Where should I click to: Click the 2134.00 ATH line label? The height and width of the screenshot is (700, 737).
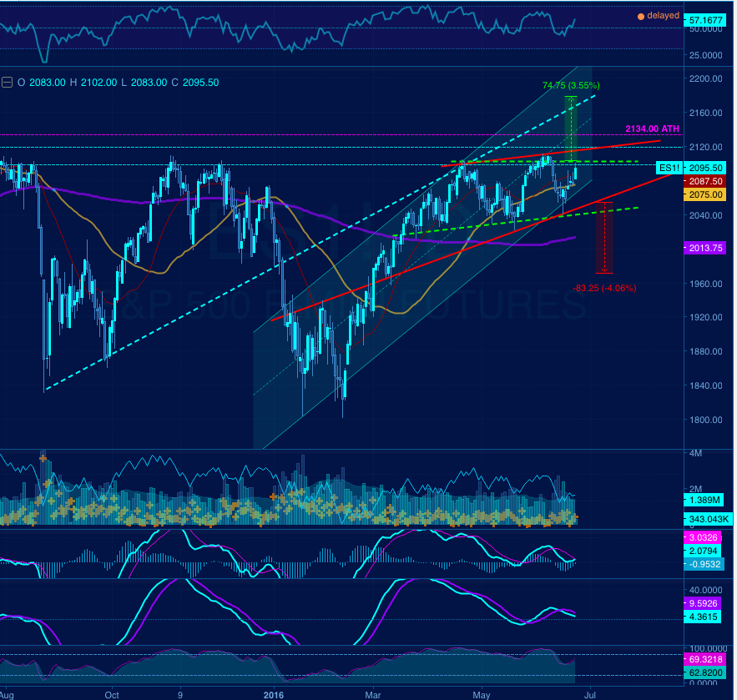point(652,128)
